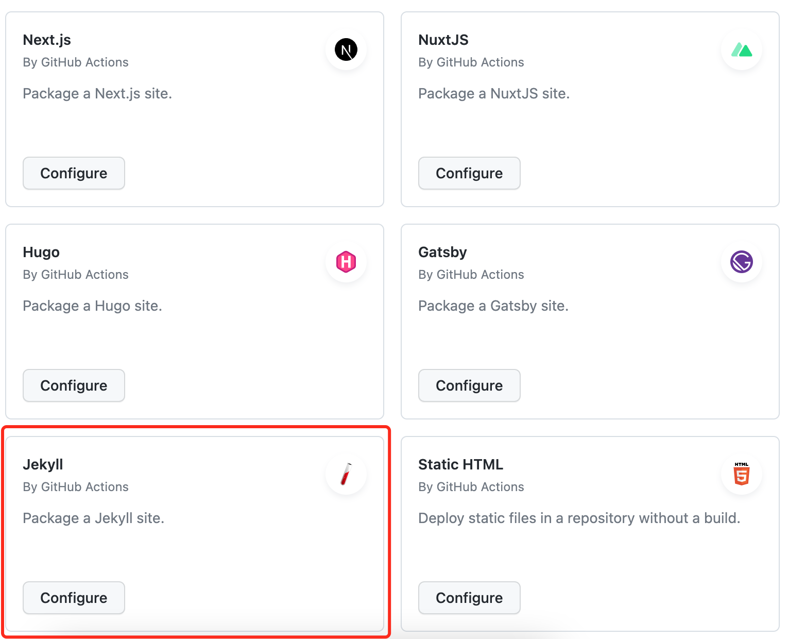Click the pink Hugo hexagon logo
This screenshot has height=639, width=788.
346,262
